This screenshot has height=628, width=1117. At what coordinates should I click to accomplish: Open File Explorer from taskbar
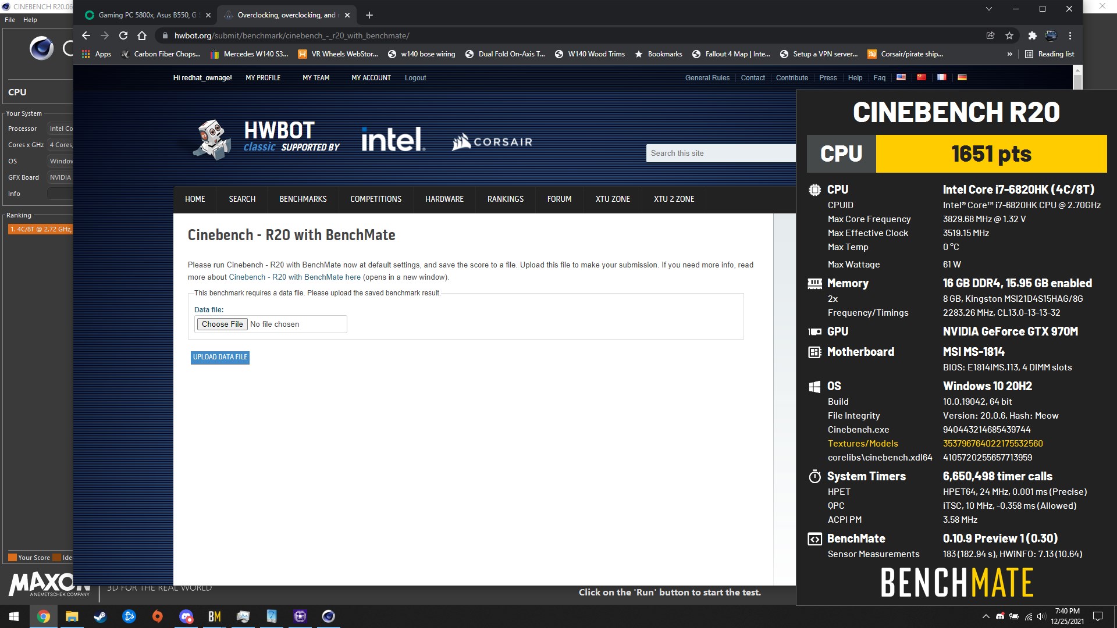(x=72, y=616)
